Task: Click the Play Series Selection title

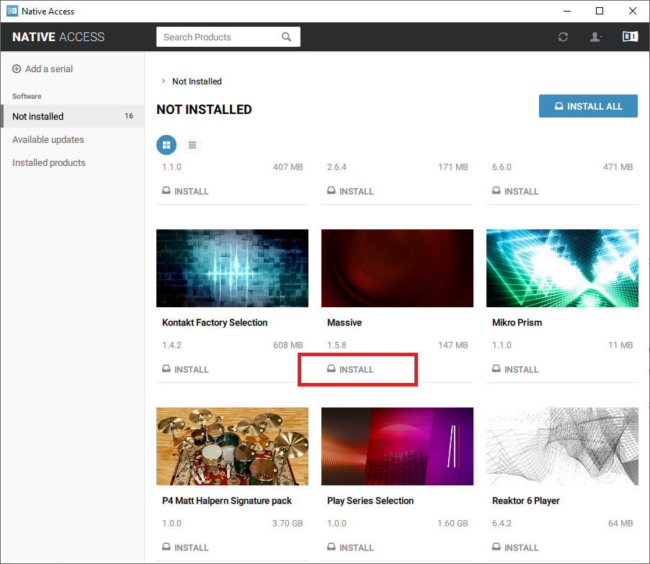Action: pyautogui.click(x=370, y=501)
